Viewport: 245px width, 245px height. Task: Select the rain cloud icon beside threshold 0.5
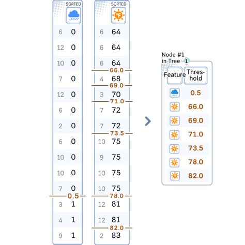175,93
